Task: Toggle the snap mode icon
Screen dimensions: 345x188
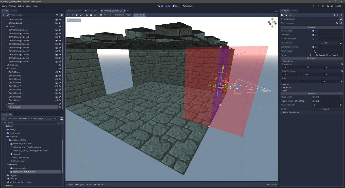Action: coord(105,15)
